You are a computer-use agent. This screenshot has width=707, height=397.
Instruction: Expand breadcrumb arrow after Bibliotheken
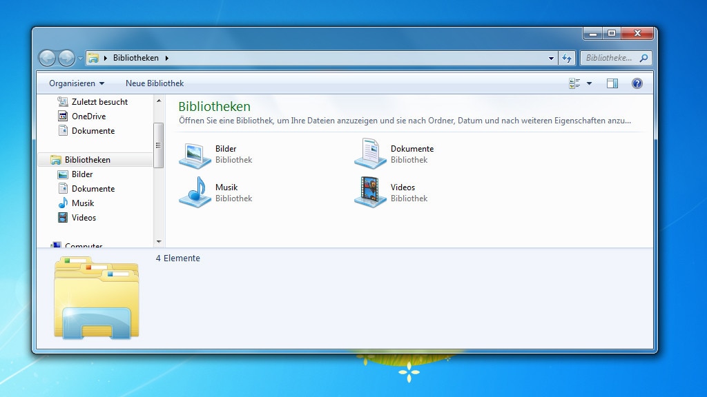point(167,58)
